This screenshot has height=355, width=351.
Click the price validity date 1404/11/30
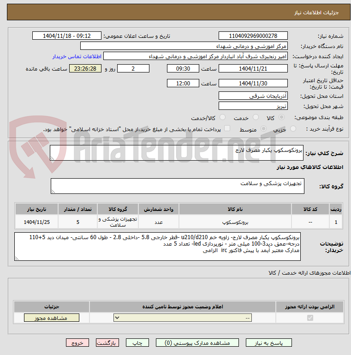tap(253, 83)
